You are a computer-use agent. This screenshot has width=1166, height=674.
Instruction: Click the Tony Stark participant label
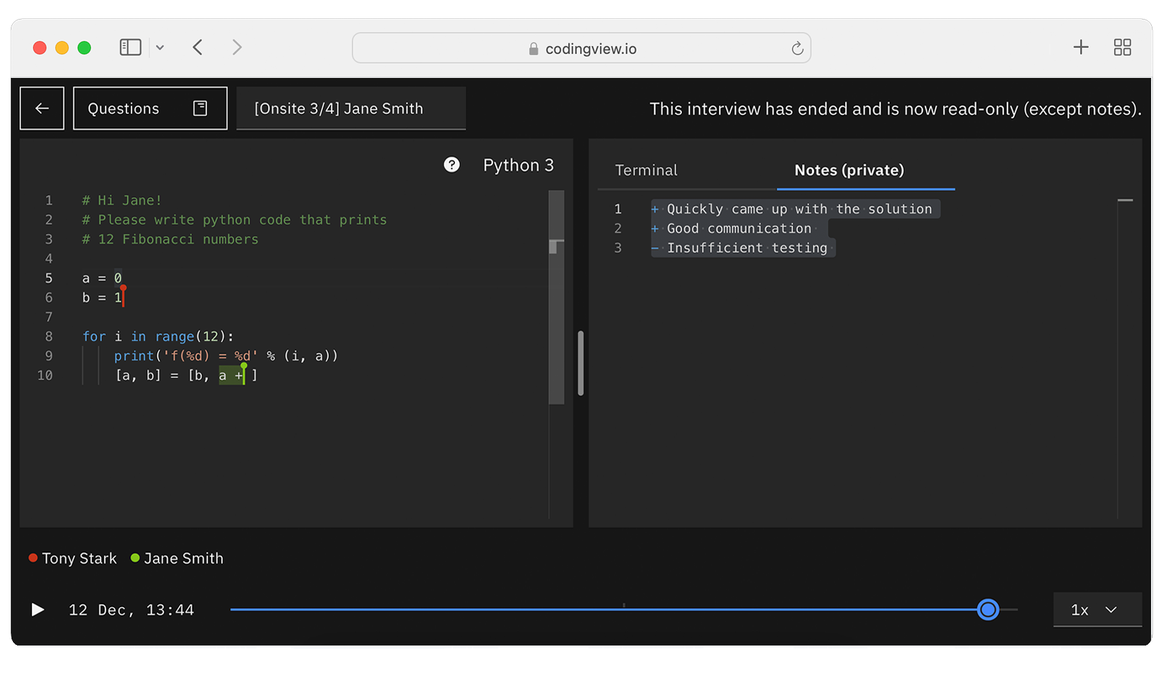[72, 558]
